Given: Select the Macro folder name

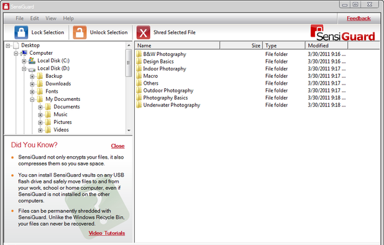Looking at the screenshot, I should [x=150, y=76].
